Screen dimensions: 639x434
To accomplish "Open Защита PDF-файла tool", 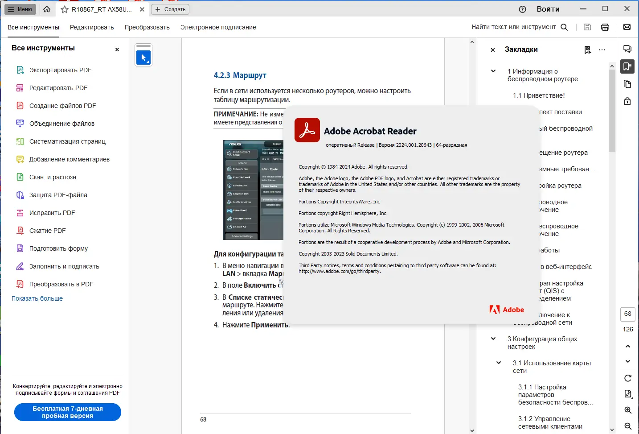I will 58,195.
